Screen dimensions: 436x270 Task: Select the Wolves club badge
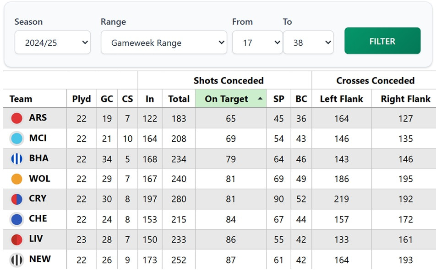[x=17, y=179]
